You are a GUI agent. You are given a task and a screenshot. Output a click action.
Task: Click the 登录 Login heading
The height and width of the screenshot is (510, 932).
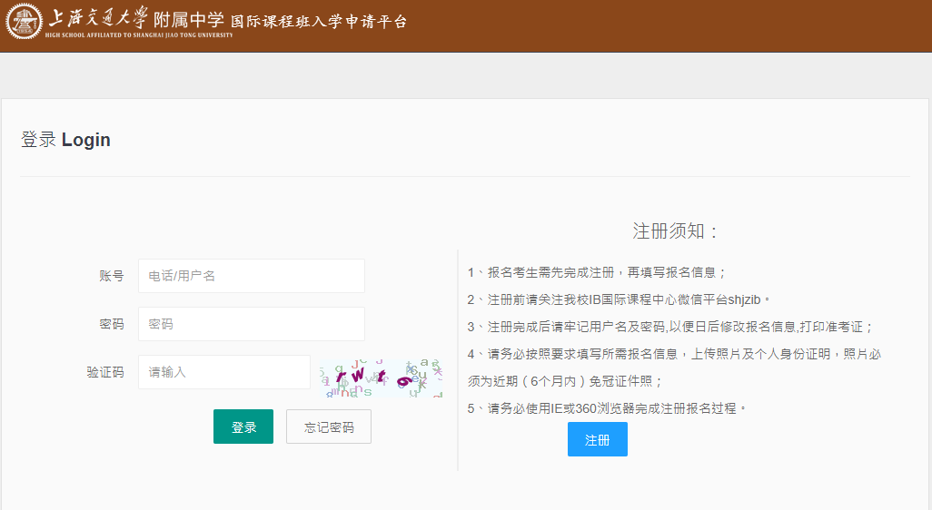point(65,140)
